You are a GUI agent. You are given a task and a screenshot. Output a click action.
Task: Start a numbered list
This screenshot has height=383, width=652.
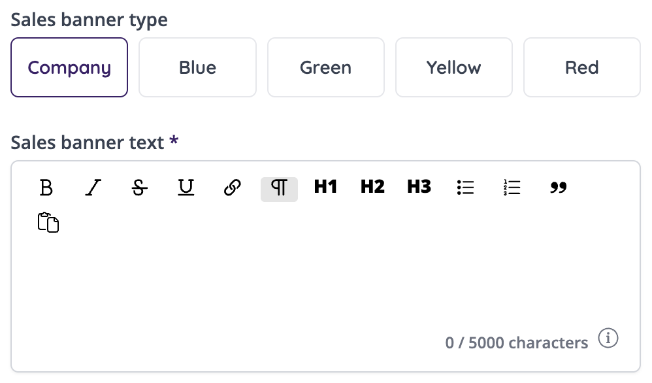pos(512,188)
